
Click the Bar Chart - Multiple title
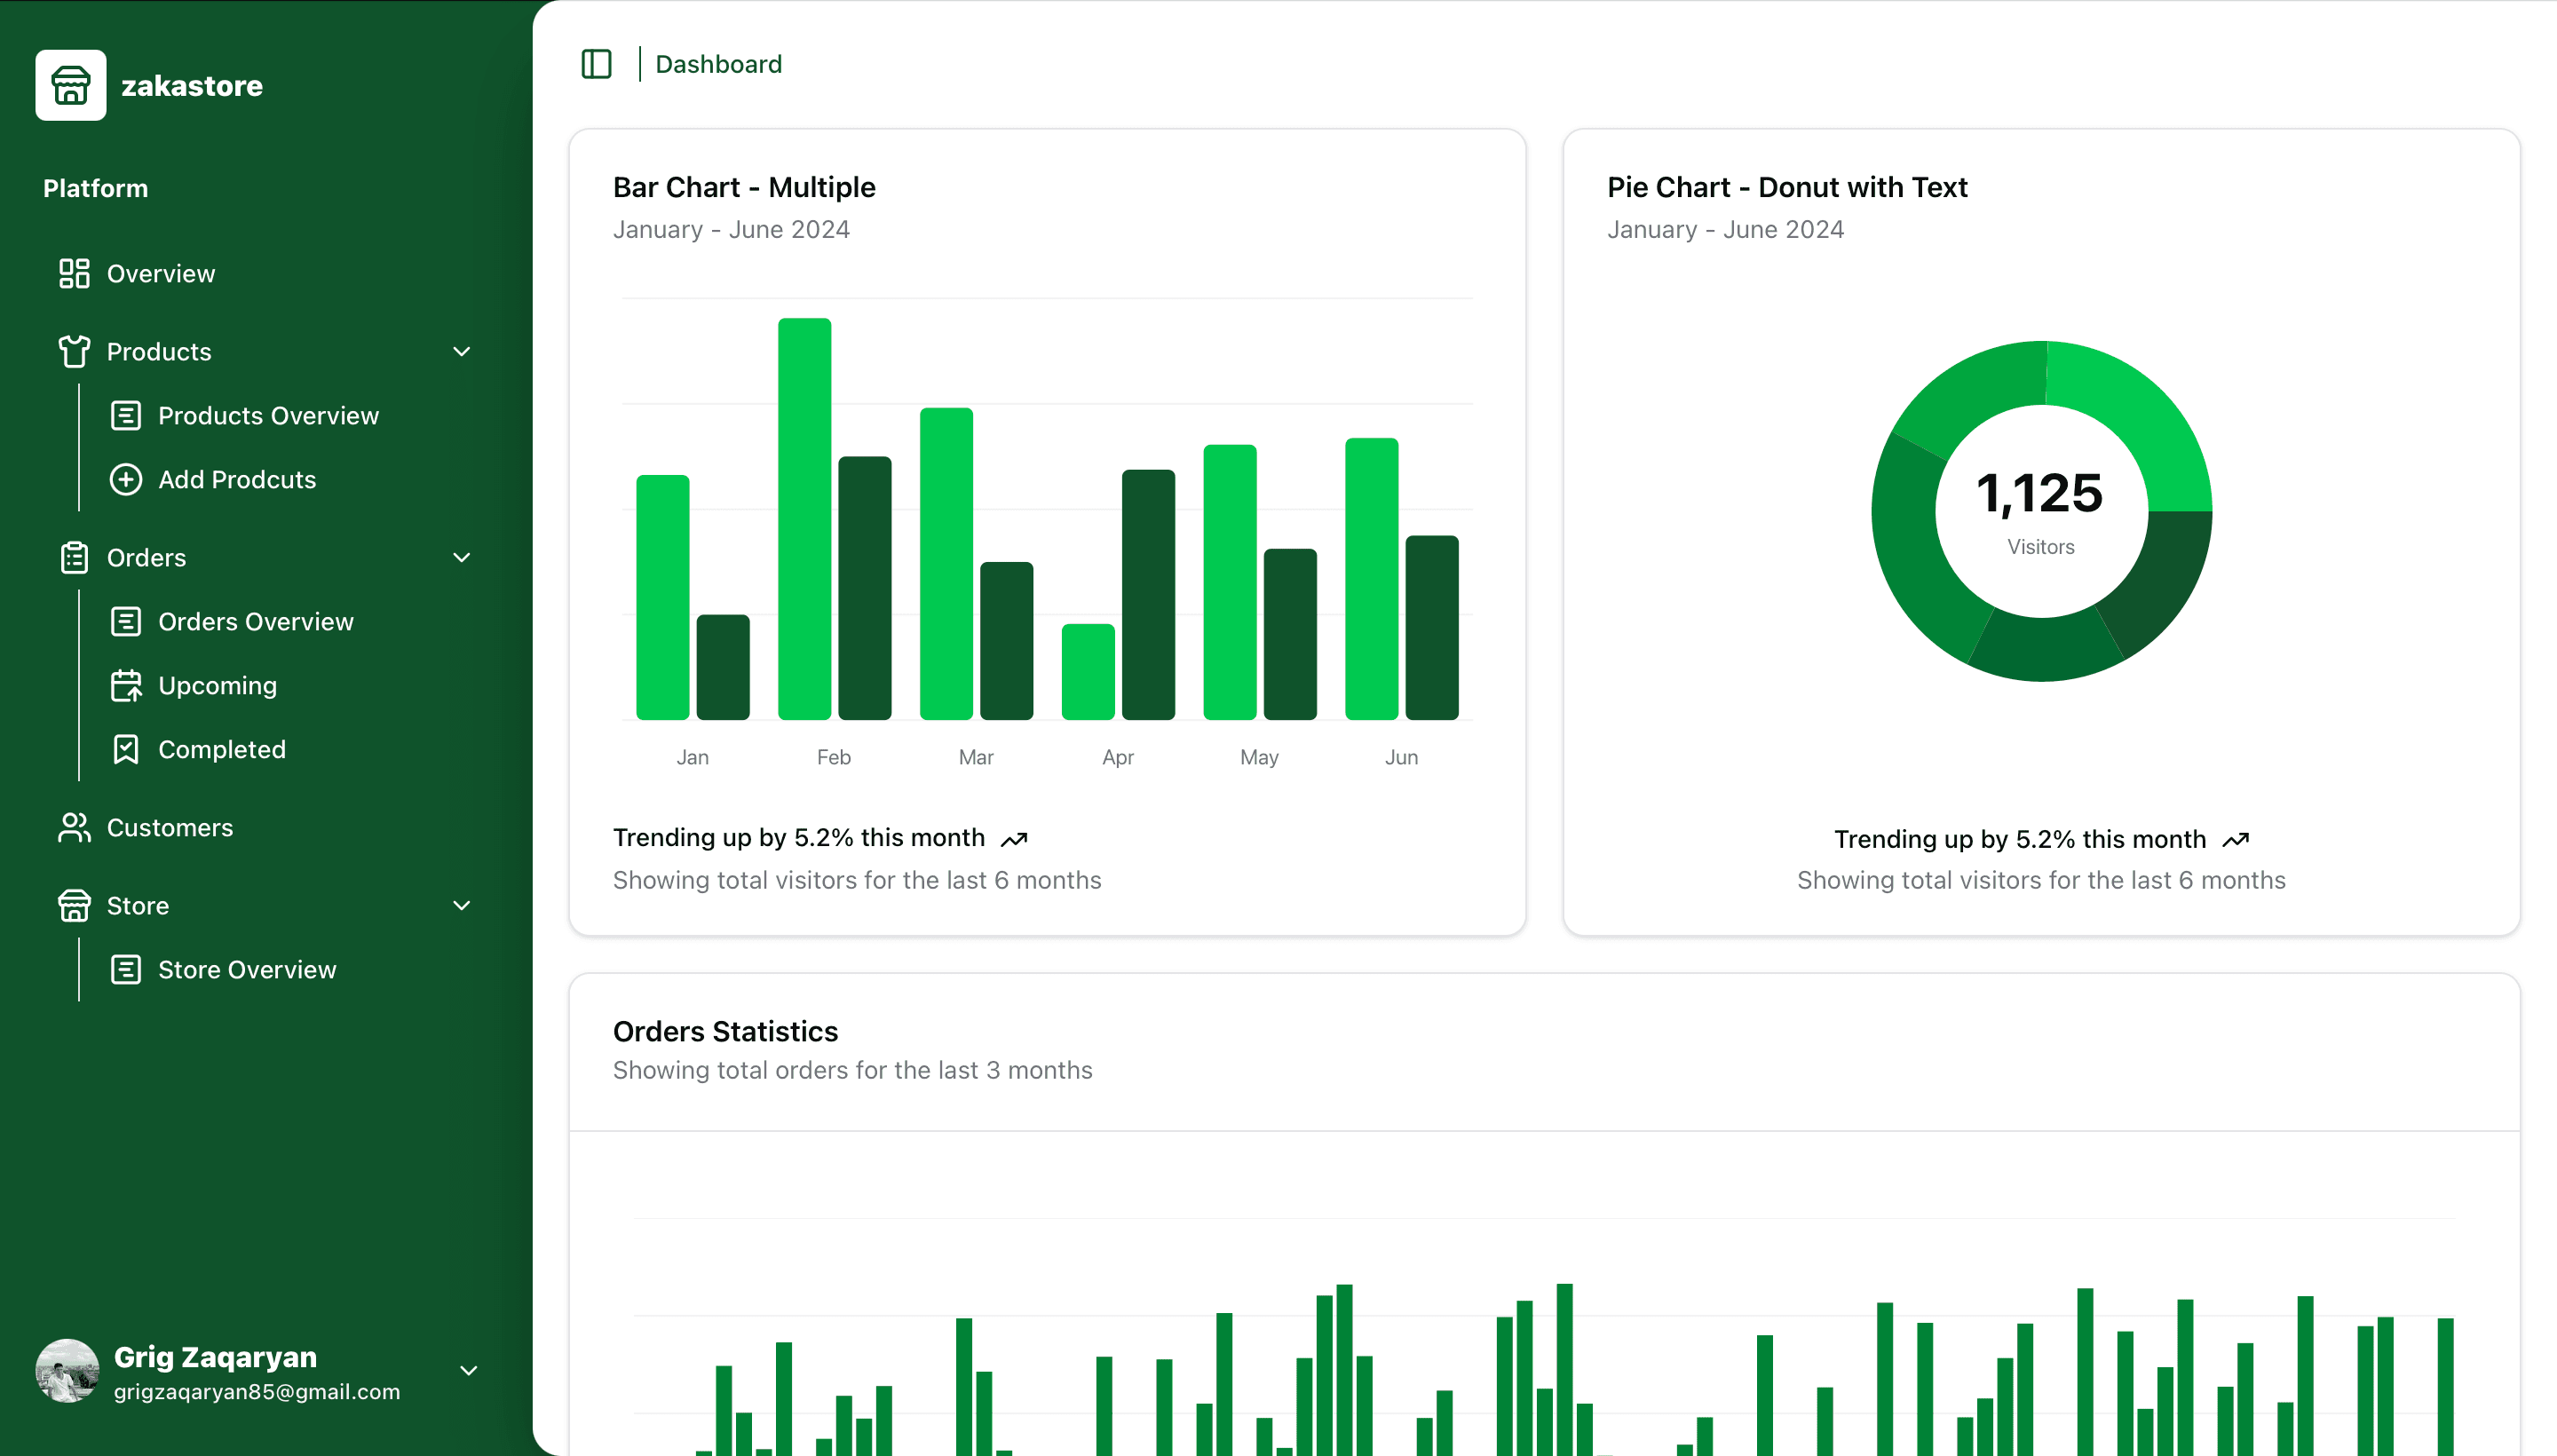[x=744, y=187]
